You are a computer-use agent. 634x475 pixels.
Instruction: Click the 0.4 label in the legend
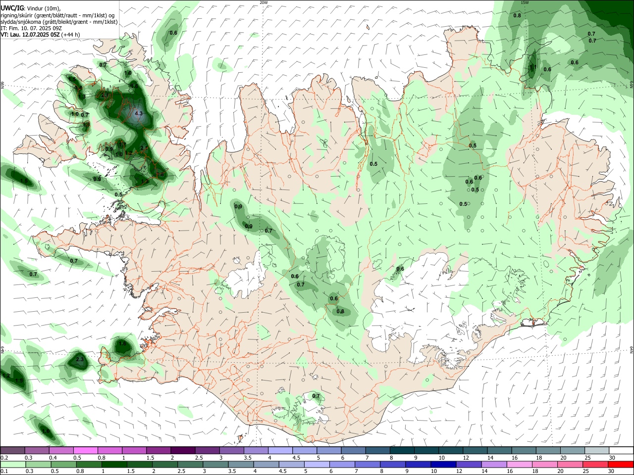tap(53, 458)
